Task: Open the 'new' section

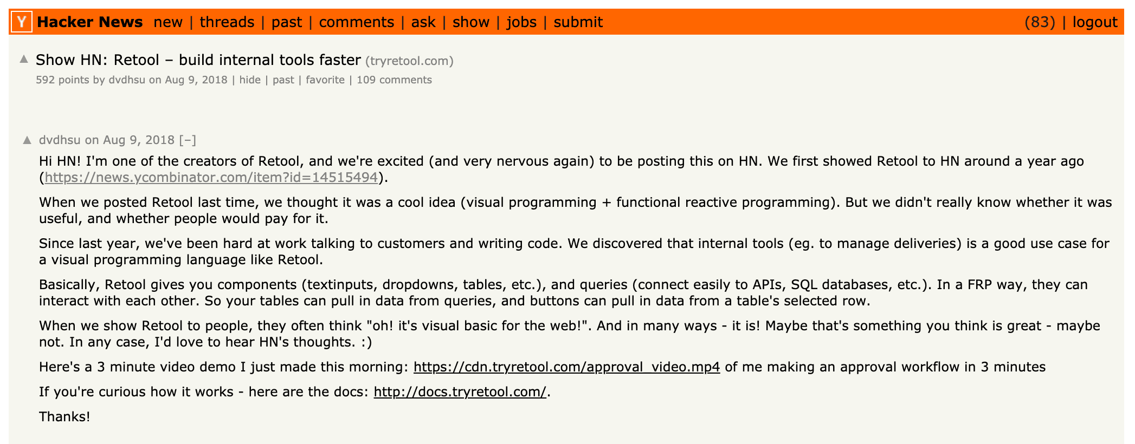Action: 169,22
